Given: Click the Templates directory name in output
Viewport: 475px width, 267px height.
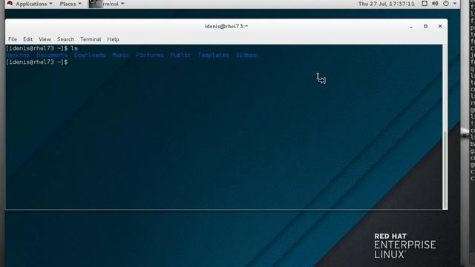Looking at the screenshot, I should (x=214, y=56).
